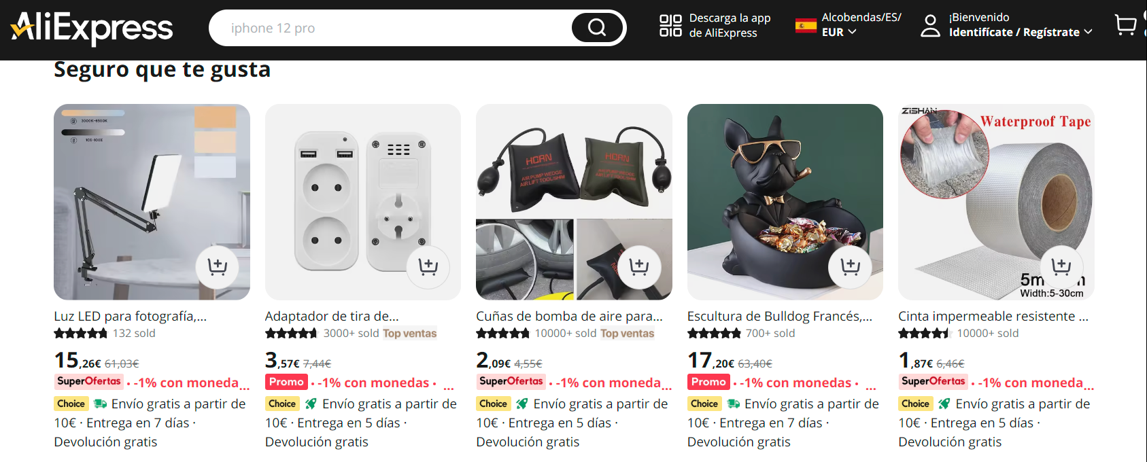Add waterproof tape to cart
Viewport: 1147px width, 462px height.
click(1061, 266)
